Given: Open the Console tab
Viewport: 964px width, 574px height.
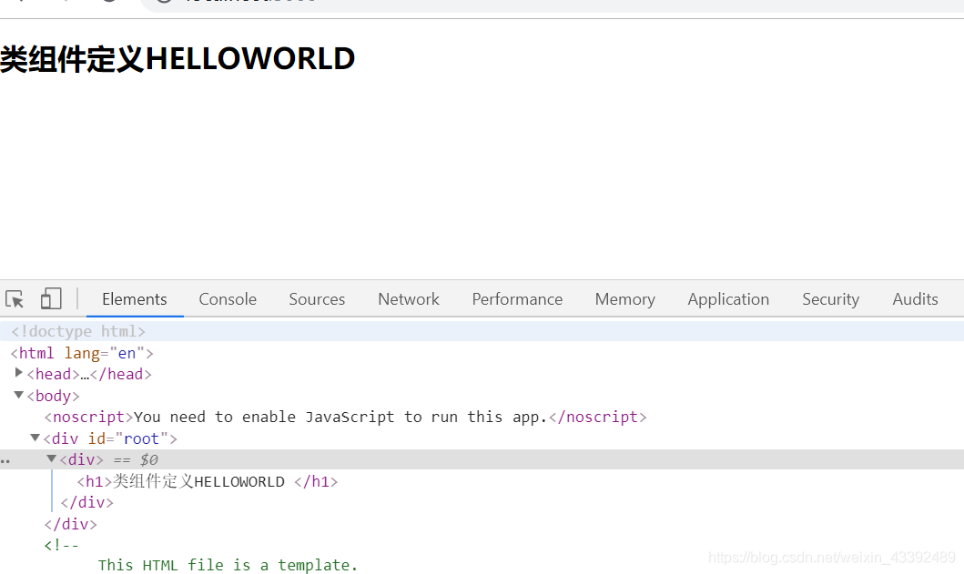Looking at the screenshot, I should pos(228,299).
